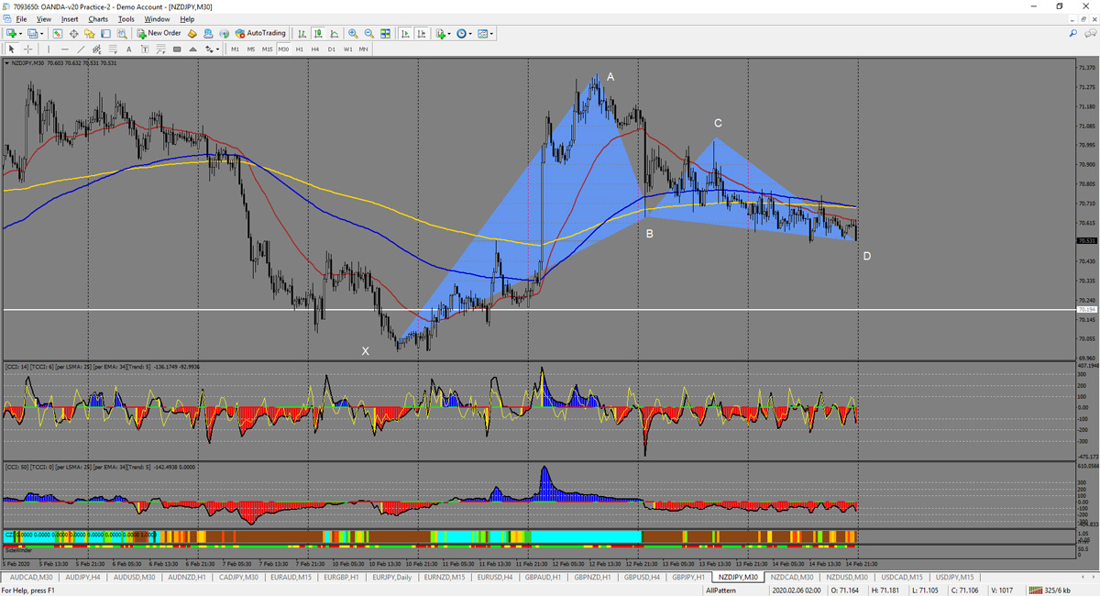Viewport: 1100px width, 596px height.
Task: Select the white horizontal line price label 70.194
Action: (1086, 310)
